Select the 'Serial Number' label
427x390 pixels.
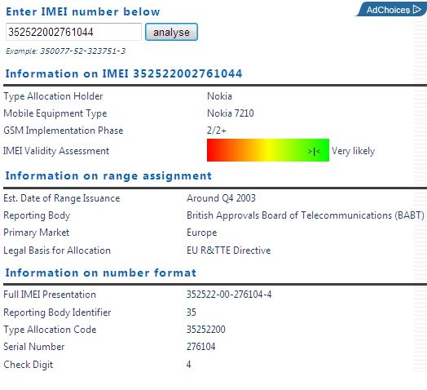[34, 347]
